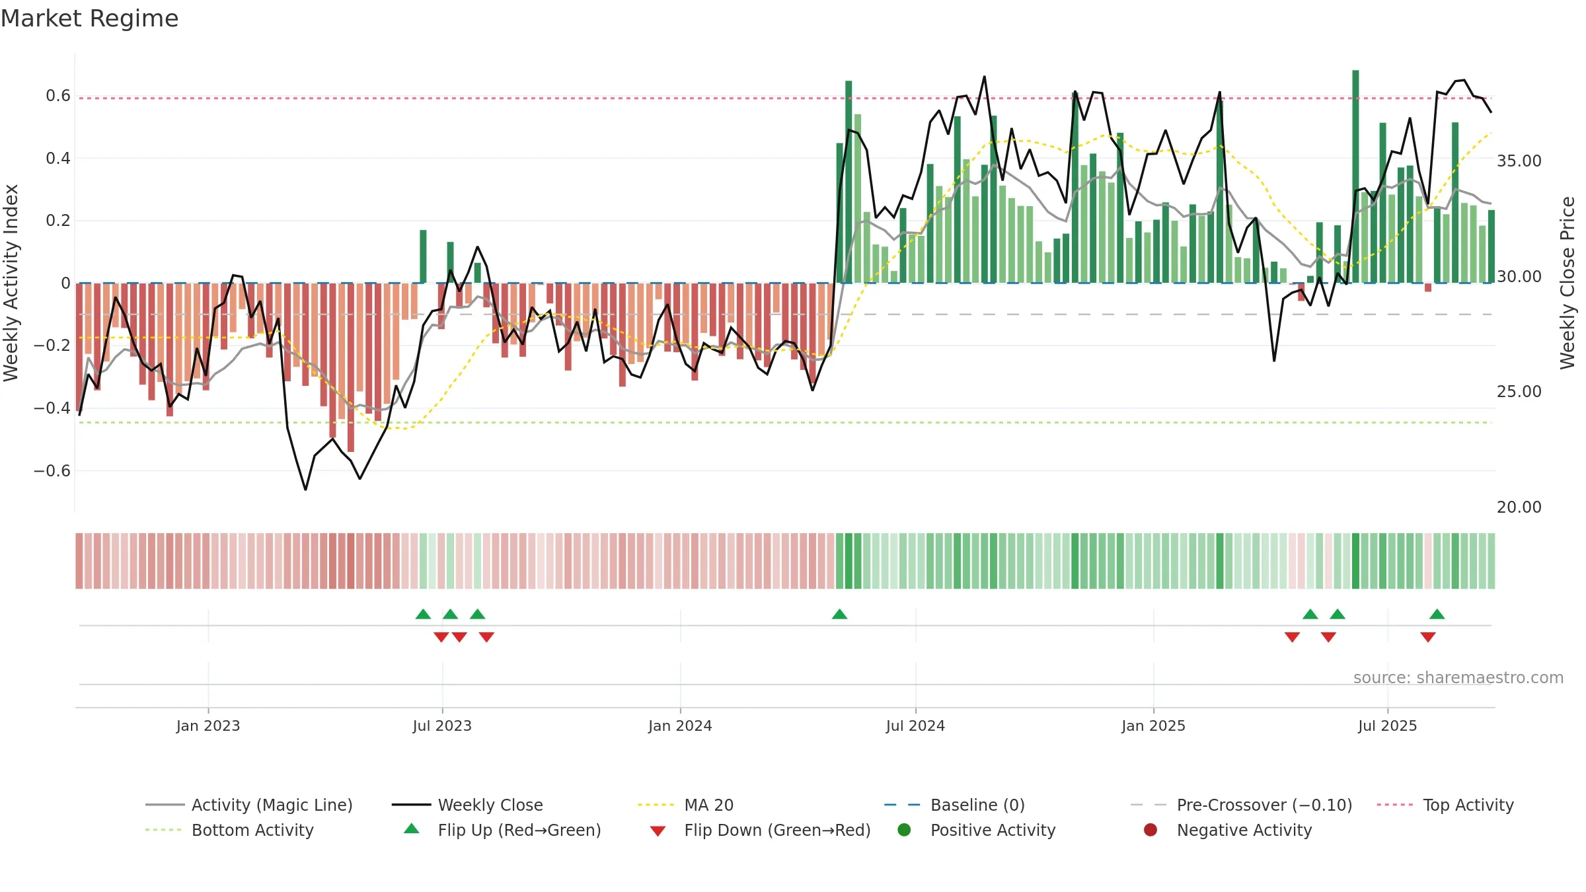Screen dimensions: 1586x892
Task: Click the Weekly Activity Index axis title
Action: click(x=11, y=283)
